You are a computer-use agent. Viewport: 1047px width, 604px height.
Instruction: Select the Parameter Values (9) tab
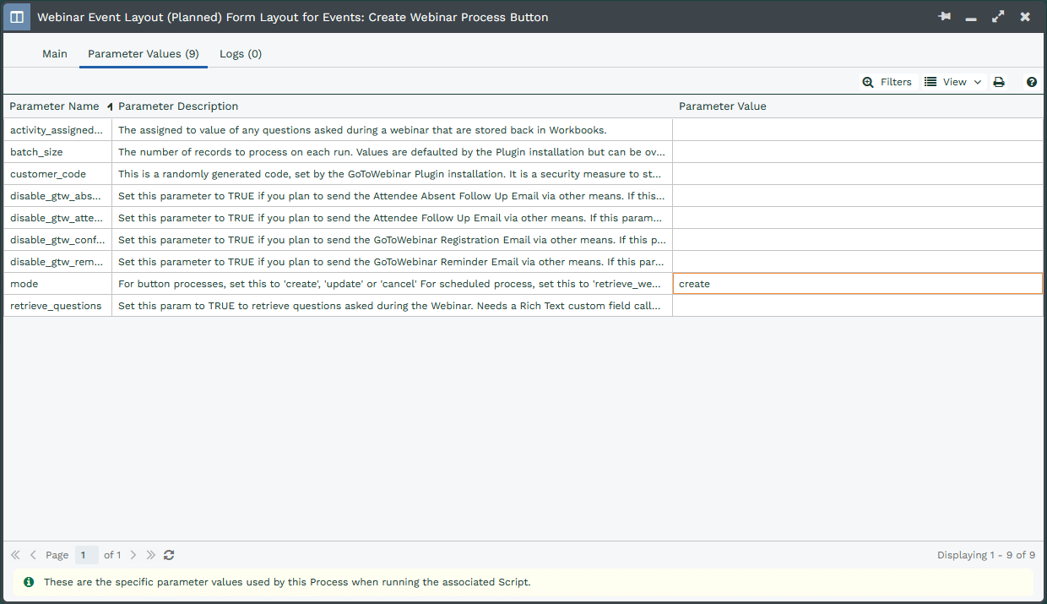[143, 54]
